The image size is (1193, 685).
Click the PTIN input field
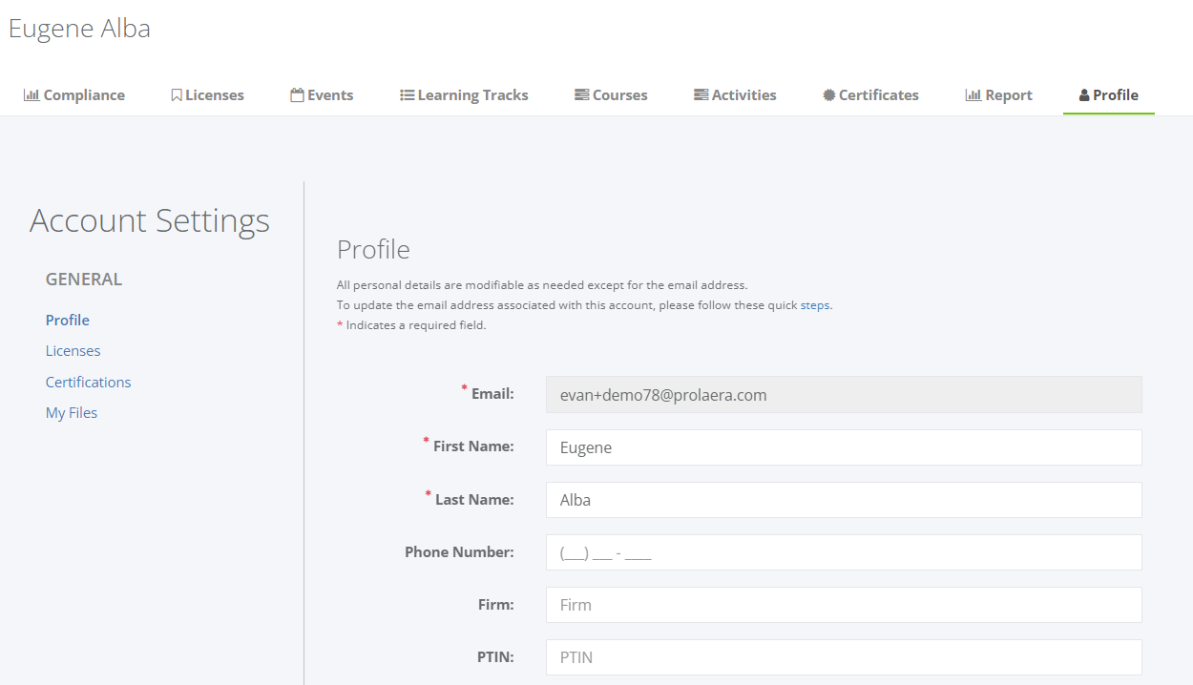(844, 657)
